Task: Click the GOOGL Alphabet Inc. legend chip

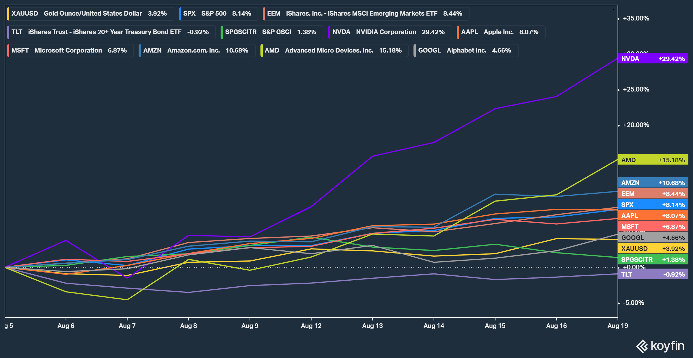Action: [465, 51]
